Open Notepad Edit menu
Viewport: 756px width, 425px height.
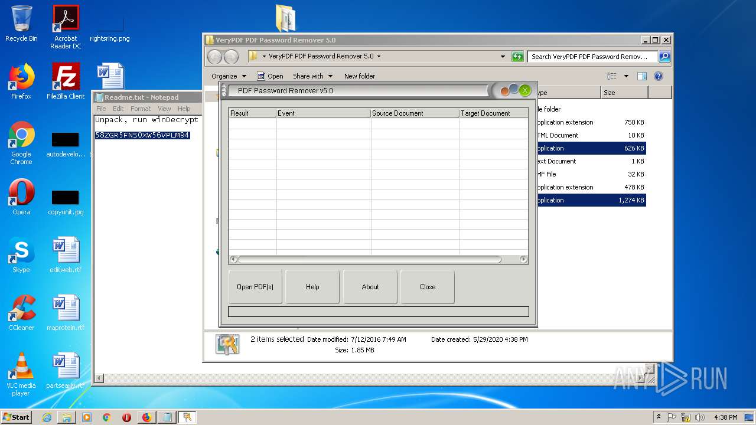coord(118,109)
